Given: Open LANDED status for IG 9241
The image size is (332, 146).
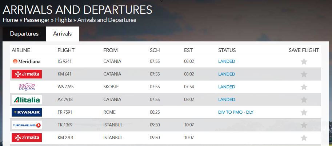Looking at the screenshot, I should [x=227, y=61].
